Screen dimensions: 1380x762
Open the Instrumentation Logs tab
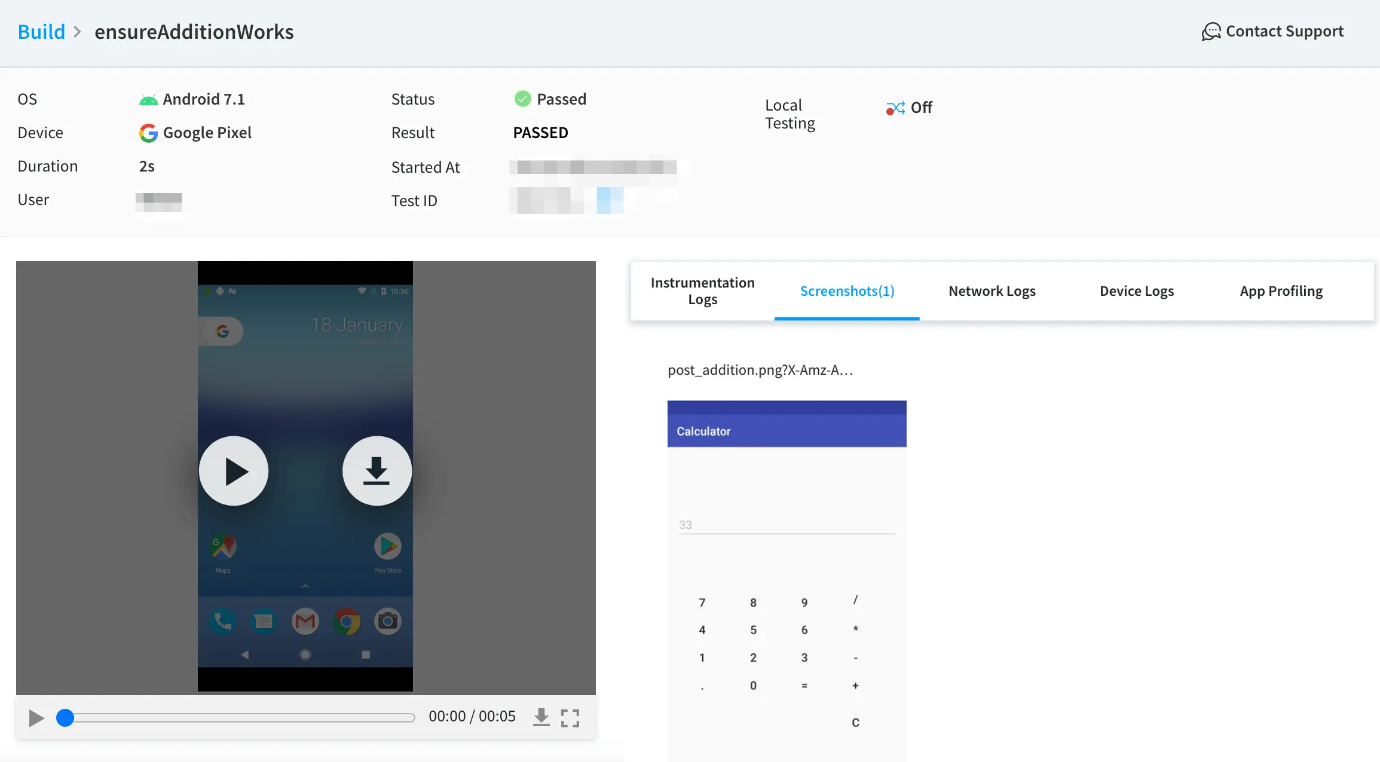[702, 291]
